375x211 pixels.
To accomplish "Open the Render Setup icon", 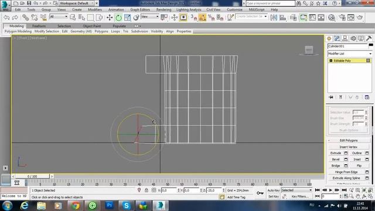I will tap(342, 18).
